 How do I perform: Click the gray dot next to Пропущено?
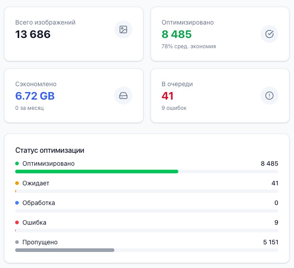click(x=17, y=242)
